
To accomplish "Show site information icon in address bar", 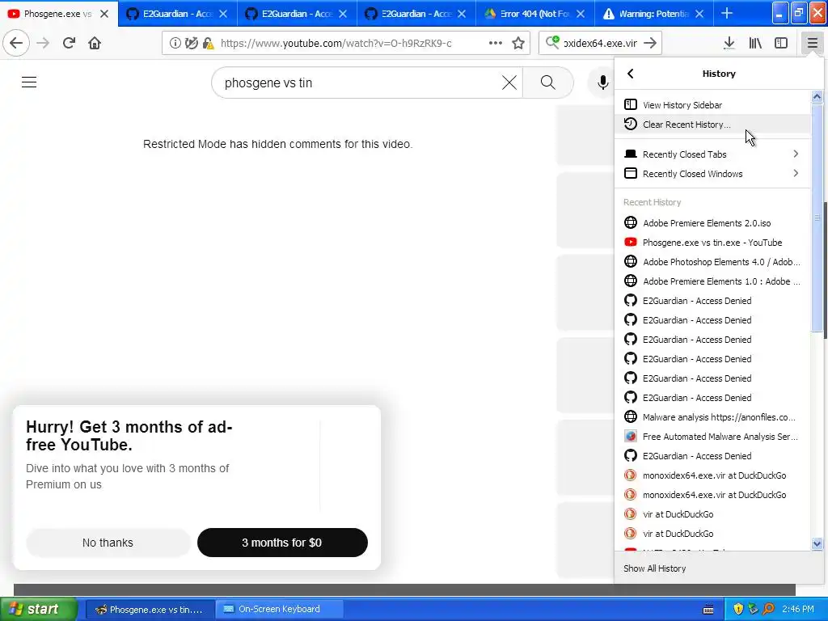I will (175, 44).
